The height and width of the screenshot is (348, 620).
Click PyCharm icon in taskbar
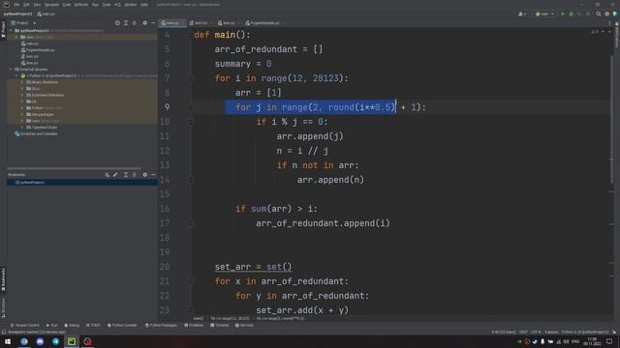click(x=72, y=341)
